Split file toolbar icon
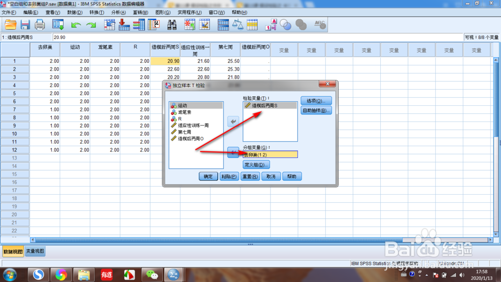 pos(223,25)
